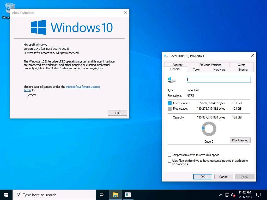
Task: Open the Action Center notification icon
Action: [258, 195]
